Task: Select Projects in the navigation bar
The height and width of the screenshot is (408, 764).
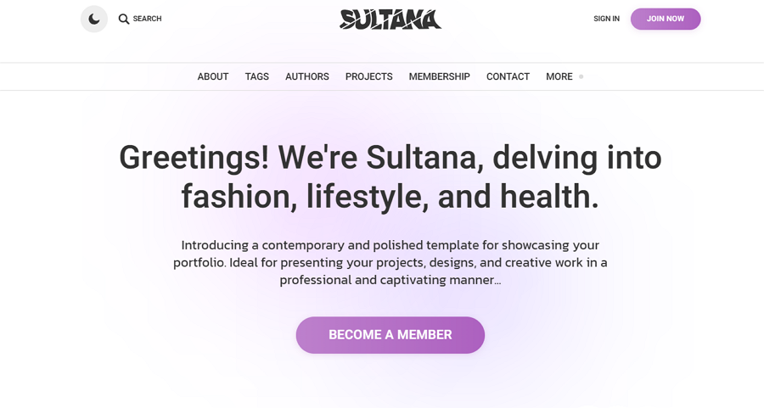Action: tap(368, 76)
